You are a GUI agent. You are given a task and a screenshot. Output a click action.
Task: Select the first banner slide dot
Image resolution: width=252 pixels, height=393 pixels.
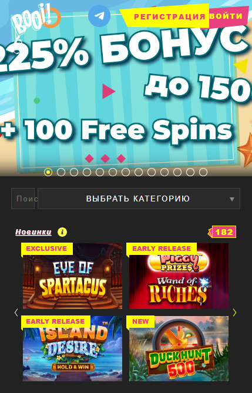click(48, 172)
